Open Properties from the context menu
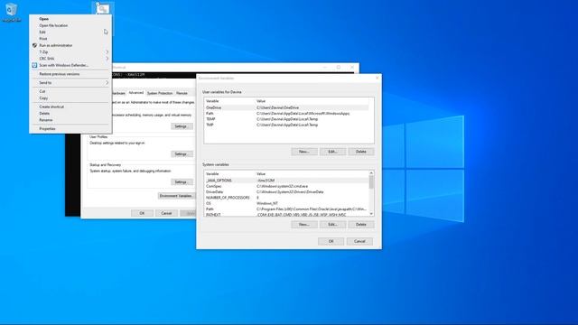The height and width of the screenshot is (325, 578). point(70,128)
